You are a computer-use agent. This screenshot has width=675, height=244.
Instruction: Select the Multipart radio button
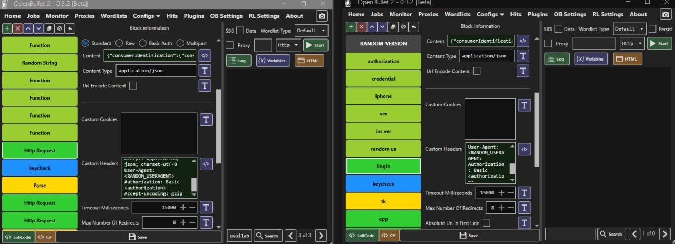tap(180, 43)
